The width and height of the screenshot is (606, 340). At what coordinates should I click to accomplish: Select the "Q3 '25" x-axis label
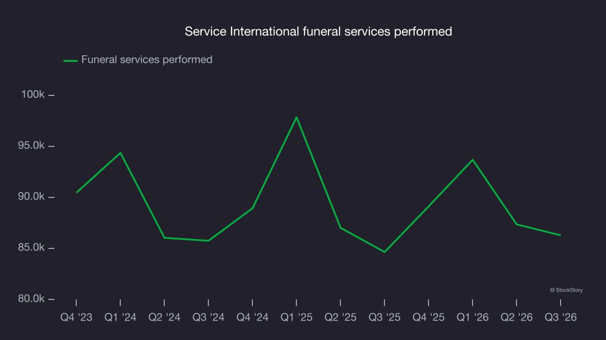click(384, 317)
